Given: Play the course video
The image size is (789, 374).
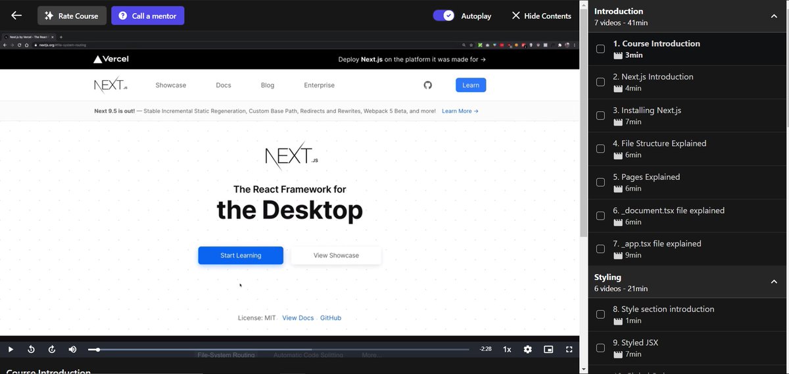Looking at the screenshot, I should tap(11, 350).
